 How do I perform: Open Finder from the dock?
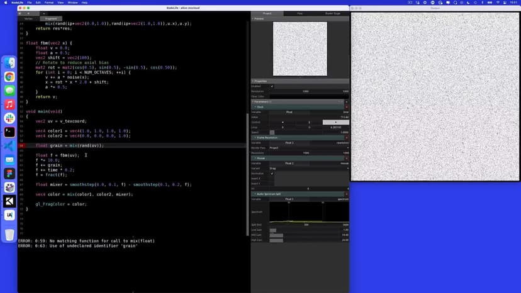9,63
